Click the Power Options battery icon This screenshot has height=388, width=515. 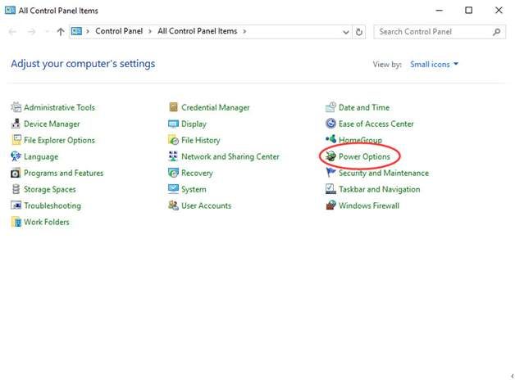pos(330,156)
